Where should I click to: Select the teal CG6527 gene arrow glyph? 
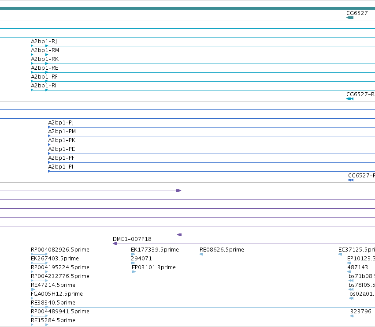point(349,18)
